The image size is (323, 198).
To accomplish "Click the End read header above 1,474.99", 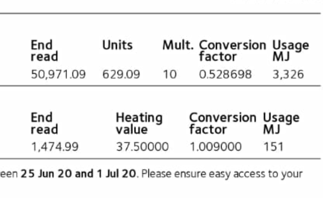I will coord(44,123).
